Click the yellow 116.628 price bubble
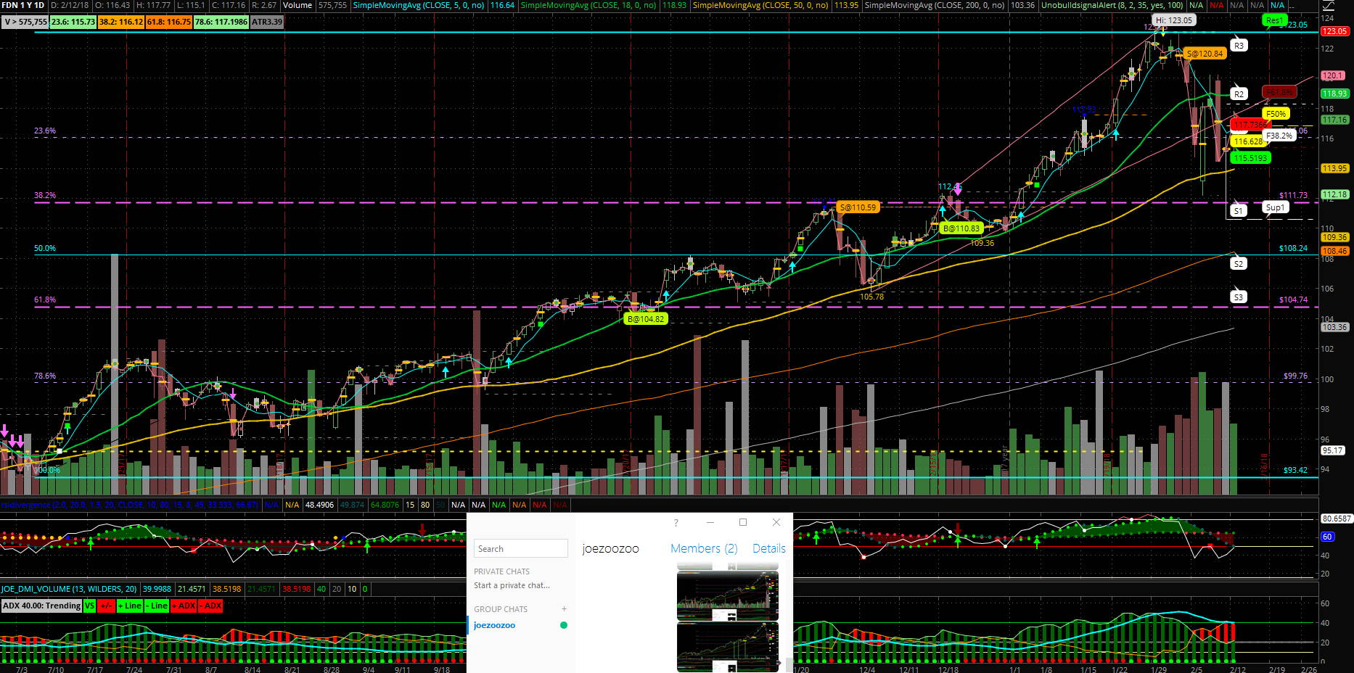This screenshot has height=673, width=1354. click(x=1248, y=141)
